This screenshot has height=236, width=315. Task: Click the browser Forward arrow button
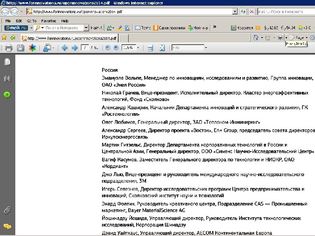point(14,12)
